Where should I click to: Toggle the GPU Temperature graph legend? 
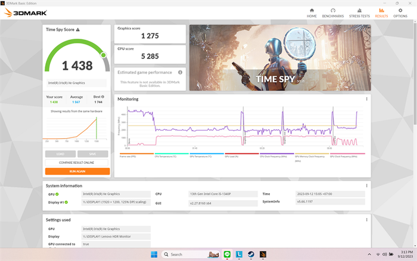point(207,155)
